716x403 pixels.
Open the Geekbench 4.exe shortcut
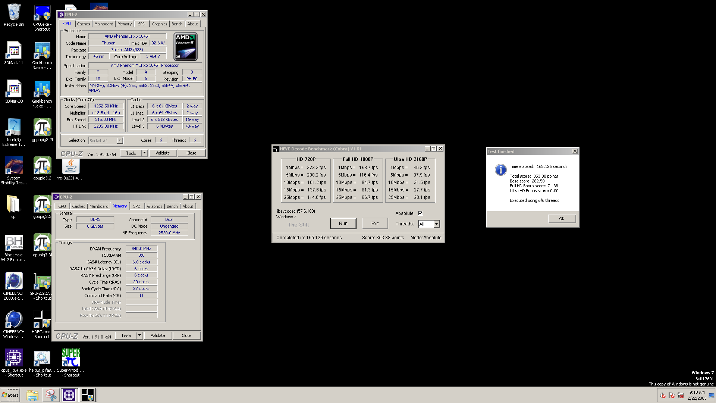[42, 94]
